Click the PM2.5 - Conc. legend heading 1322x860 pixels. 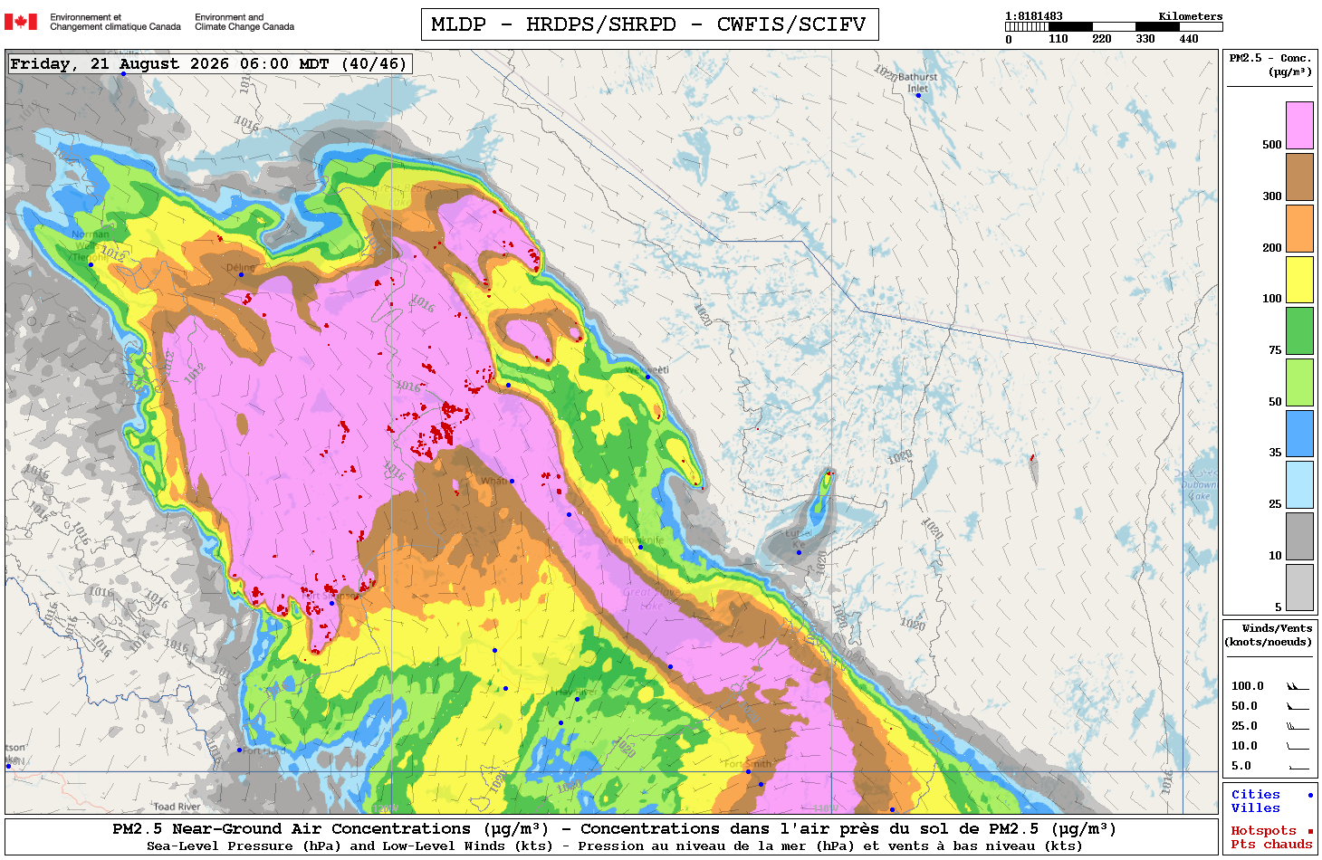tap(1270, 64)
